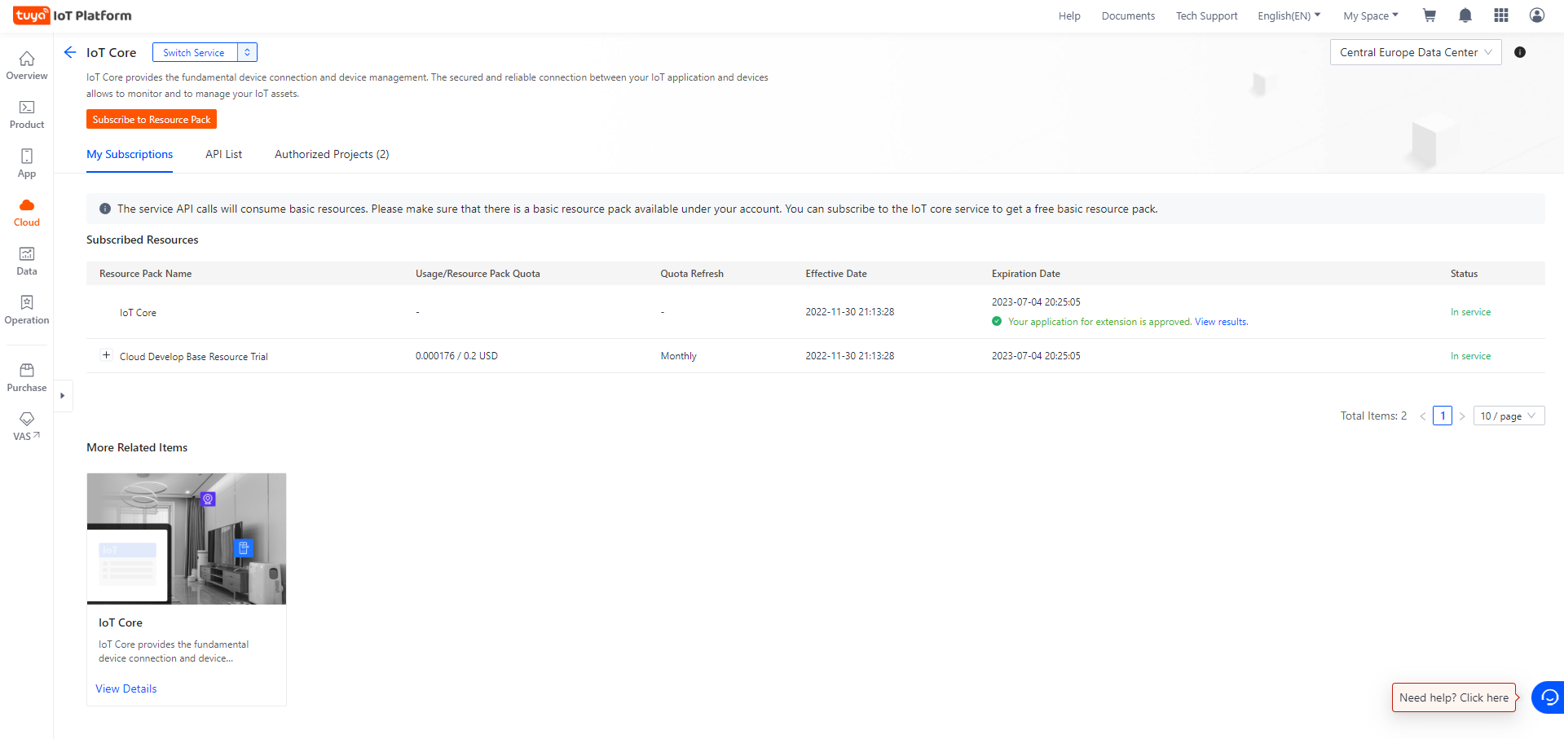1564x739 pixels.
Task: Click the IoT Core card thumbnail image
Action: pyautogui.click(x=187, y=539)
